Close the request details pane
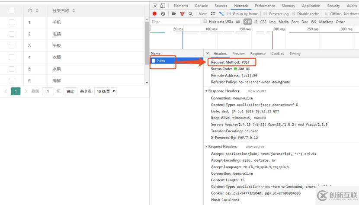 [x=208, y=53]
